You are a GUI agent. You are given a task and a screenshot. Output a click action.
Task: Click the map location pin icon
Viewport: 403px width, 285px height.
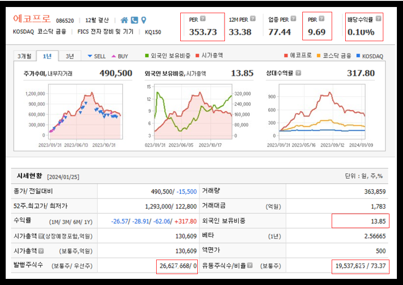click(144, 20)
